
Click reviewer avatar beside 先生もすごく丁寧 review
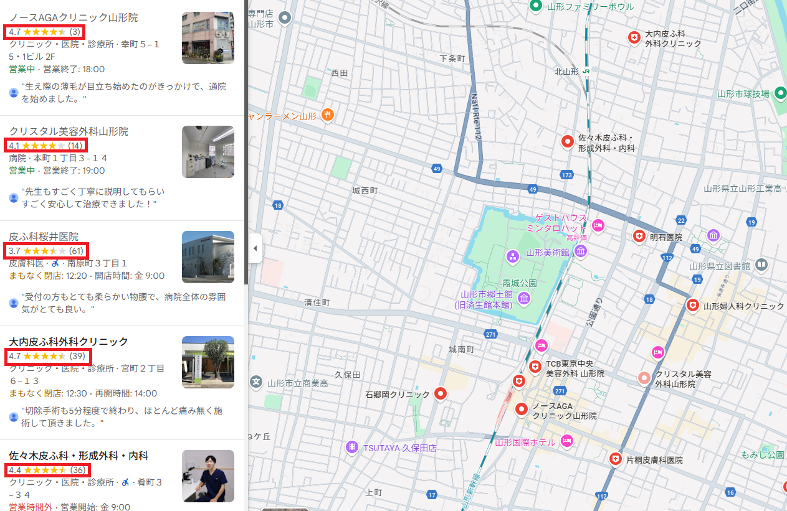point(14,197)
